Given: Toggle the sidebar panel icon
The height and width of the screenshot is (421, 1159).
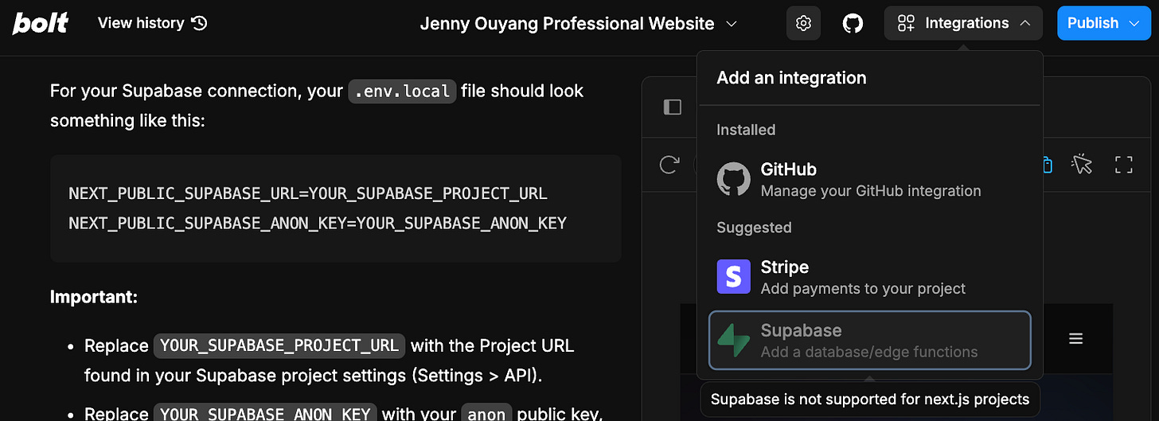Looking at the screenshot, I should click(x=673, y=107).
